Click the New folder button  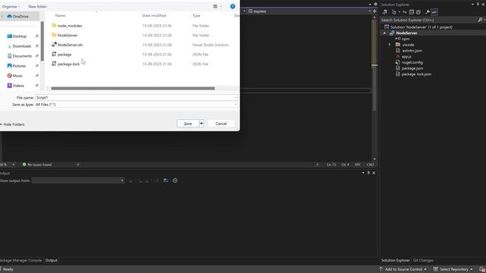point(37,7)
